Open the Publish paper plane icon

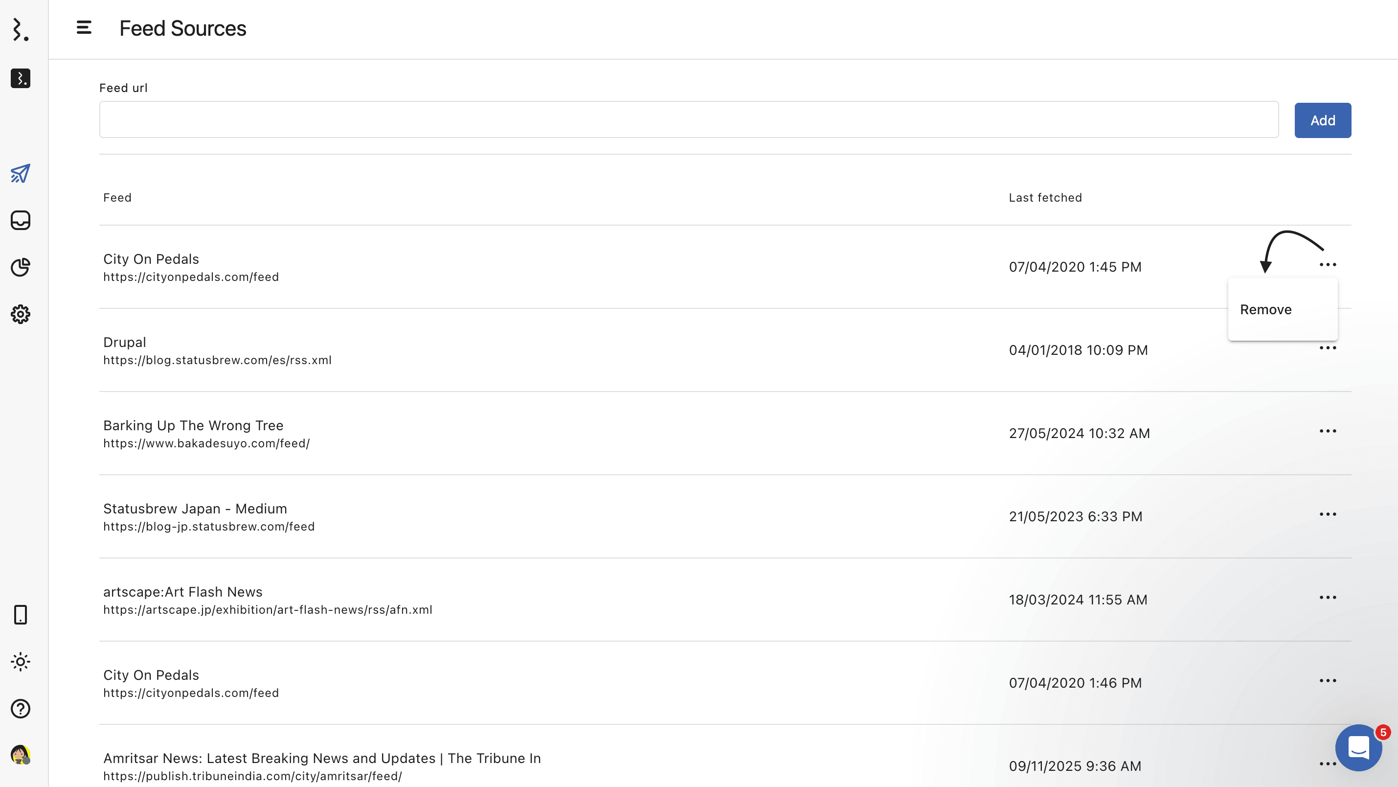coord(21,174)
